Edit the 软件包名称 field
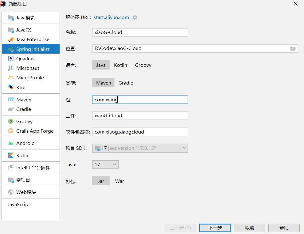The width and height of the screenshot is (304, 234). tap(140, 132)
